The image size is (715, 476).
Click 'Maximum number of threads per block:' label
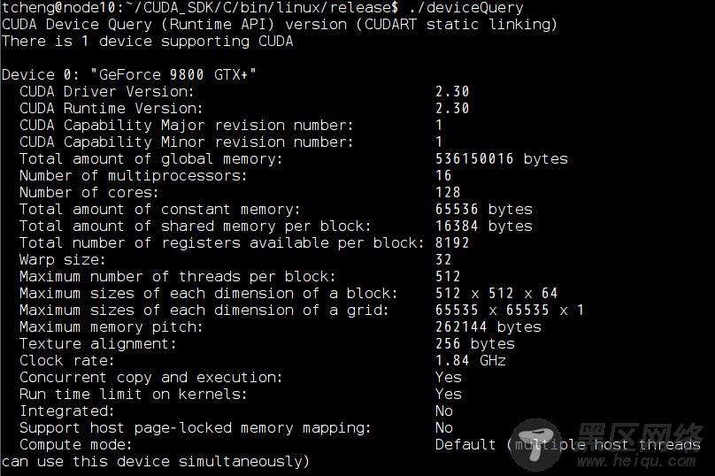[177, 277]
